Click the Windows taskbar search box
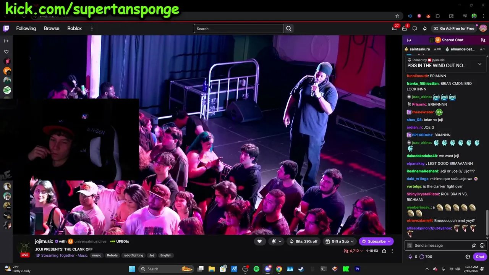The height and width of the screenshot is (275, 489). point(166,269)
